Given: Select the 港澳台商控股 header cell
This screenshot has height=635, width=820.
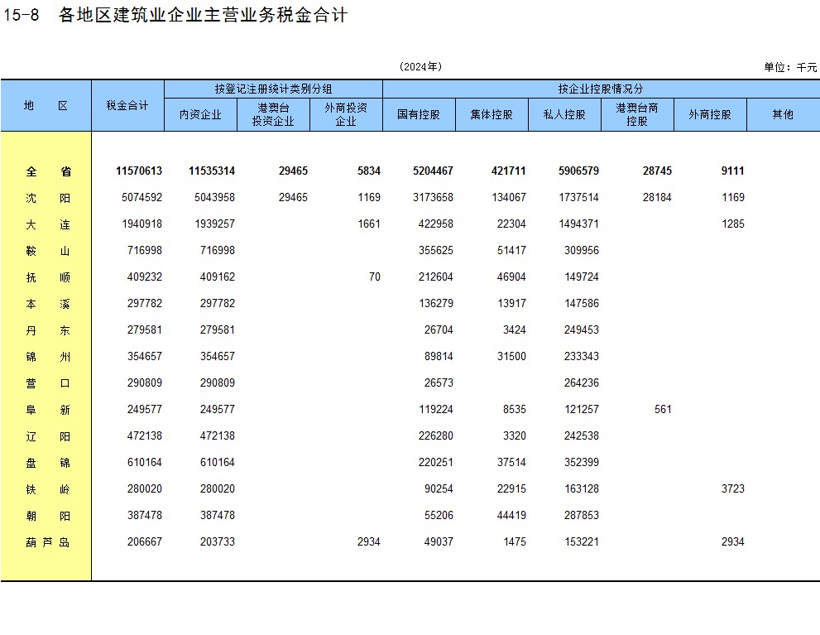Looking at the screenshot, I should point(637,114).
